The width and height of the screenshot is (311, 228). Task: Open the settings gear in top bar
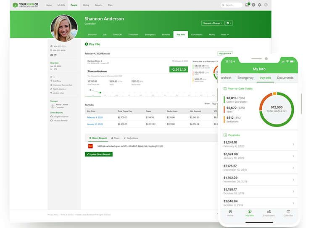pos(260,5)
